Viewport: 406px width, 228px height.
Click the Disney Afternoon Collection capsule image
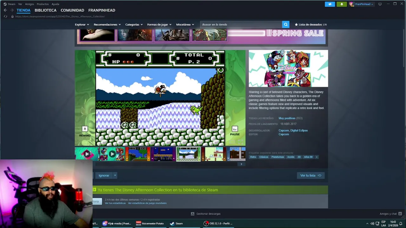(x=288, y=68)
